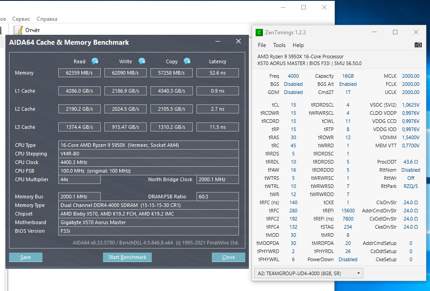Maximize the ZenTimings window
The image size is (430, 291).
[395, 32]
